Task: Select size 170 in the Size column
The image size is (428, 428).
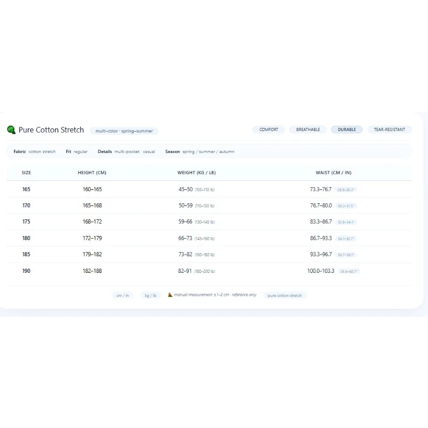Action: pyautogui.click(x=26, y=205)
